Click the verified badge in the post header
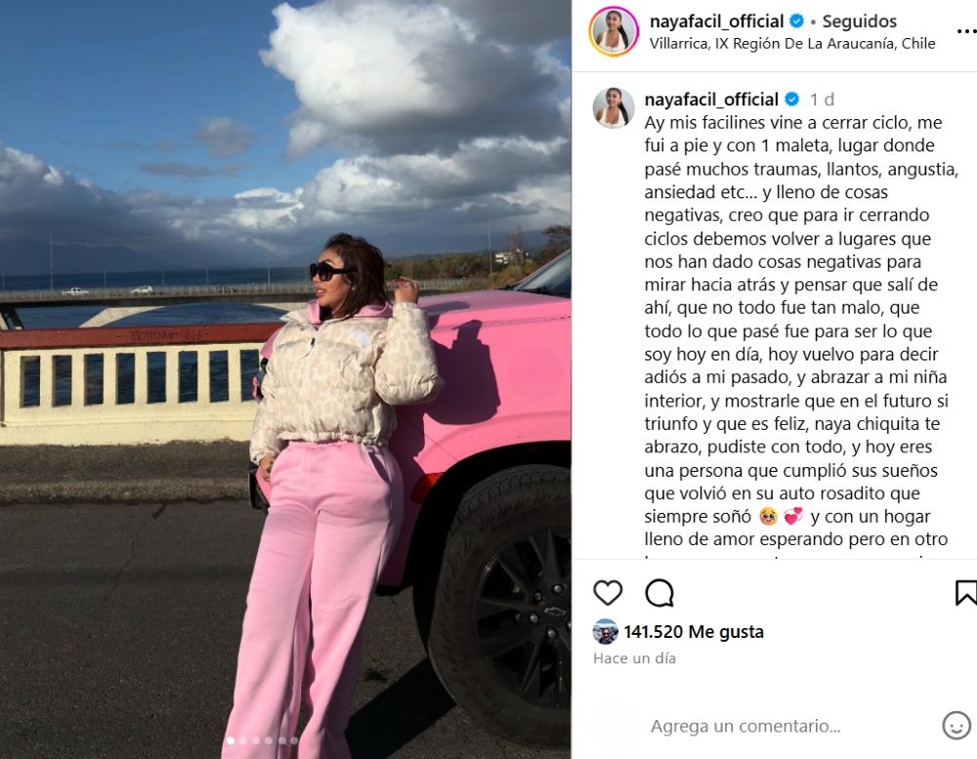 [x=796, y=21]
